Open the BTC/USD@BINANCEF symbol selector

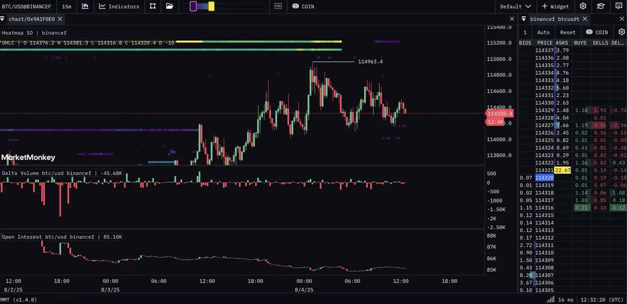[x=27, y=6]
